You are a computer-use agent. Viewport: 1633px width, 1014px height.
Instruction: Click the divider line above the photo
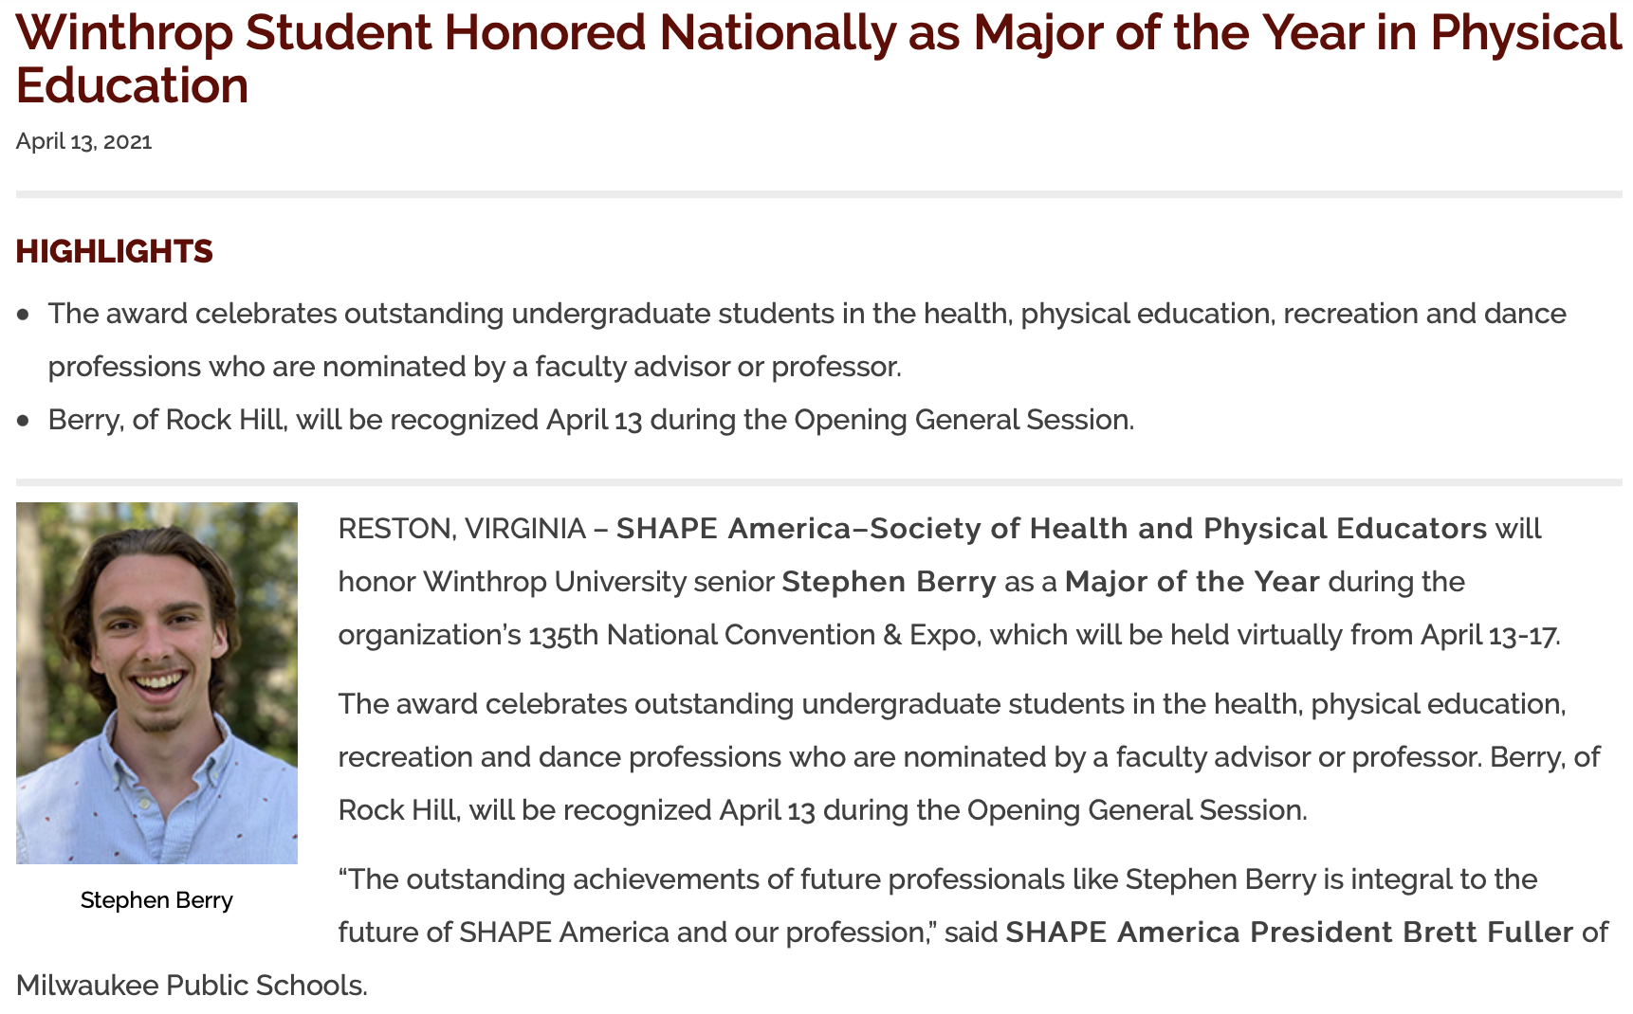(x=817, y=482)
